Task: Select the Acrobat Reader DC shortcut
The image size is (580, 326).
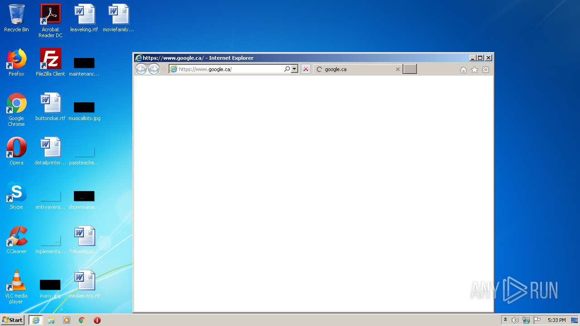Action: pyautogui.click(x=50, y=21)
